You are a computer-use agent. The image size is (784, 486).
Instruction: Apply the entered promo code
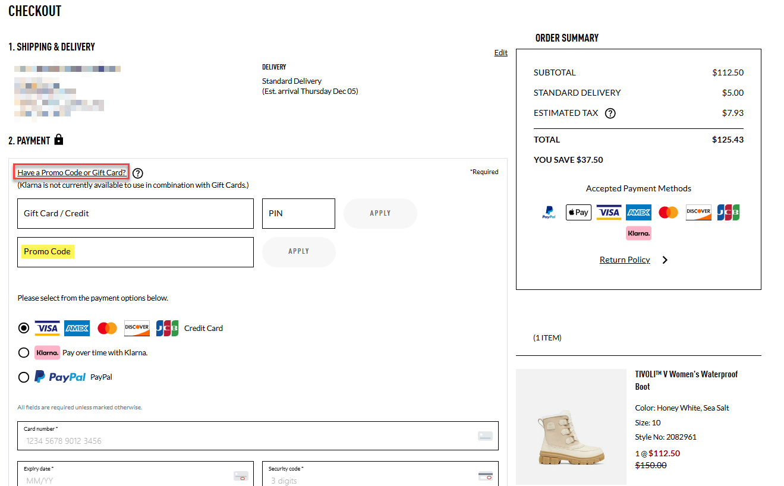pos(298,252)
